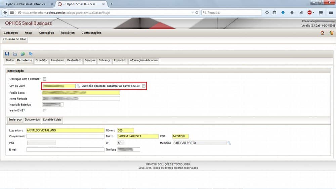Open Informações Adicionais tab
The image size is (336, 189).
tap(143, 61)
